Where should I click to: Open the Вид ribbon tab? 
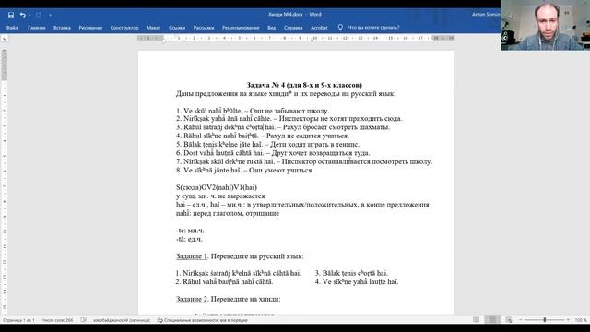271,28
